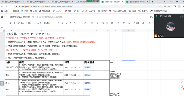Click the browser back arrow

coord(2,6)
